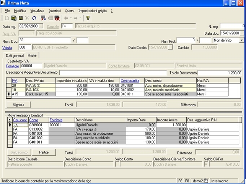Click the yellow help question mark icon
This screenshot has width=246, height=184.
pos(88,18)
